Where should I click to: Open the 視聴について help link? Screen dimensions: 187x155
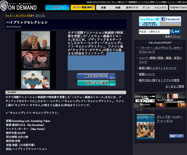pyautogui.click(x=147, y=74)
